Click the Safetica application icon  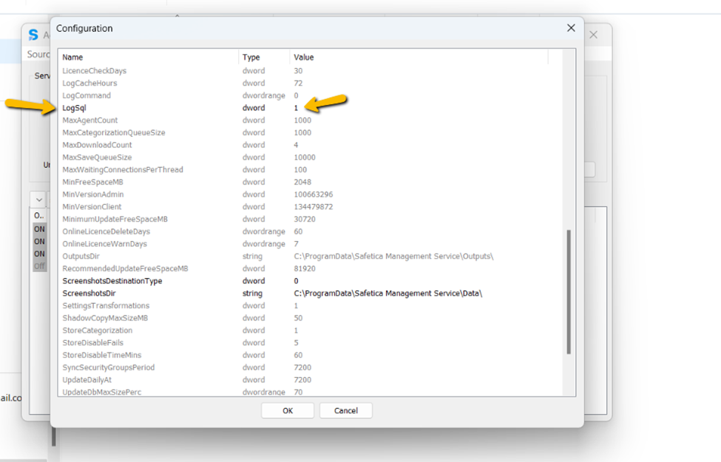coord(33,35)
